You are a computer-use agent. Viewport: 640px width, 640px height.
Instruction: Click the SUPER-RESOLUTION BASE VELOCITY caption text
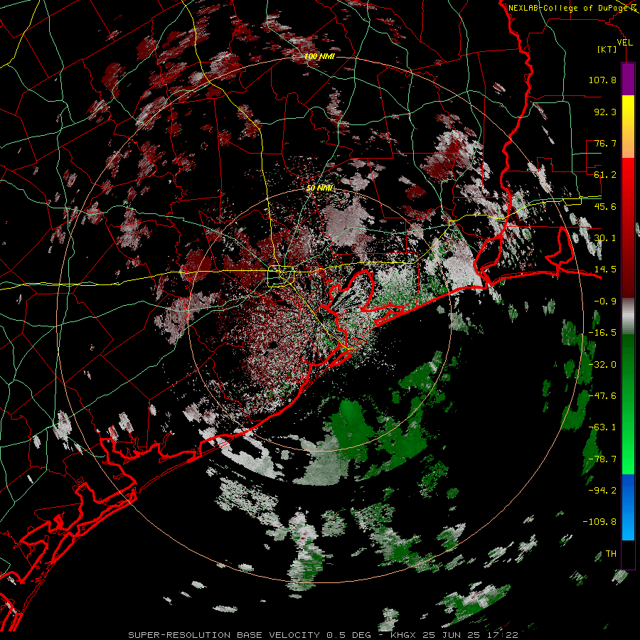coord(224,635)
